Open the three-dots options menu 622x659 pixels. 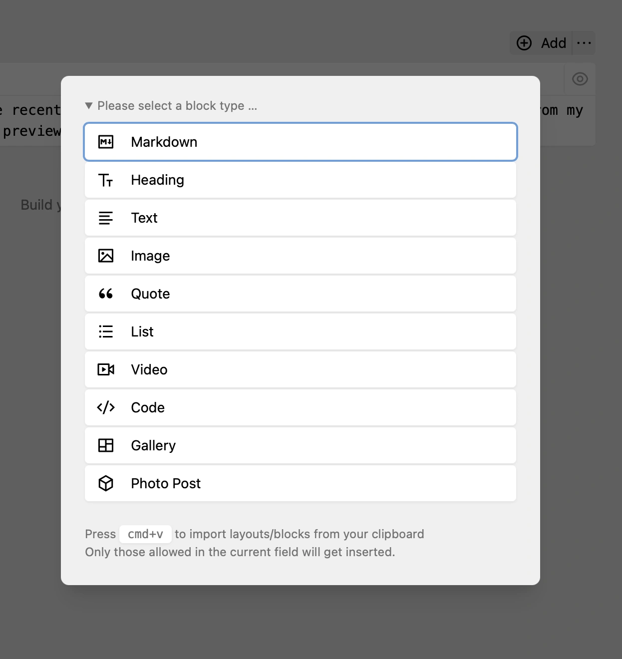pyautogui.click(x=584, y=43)
